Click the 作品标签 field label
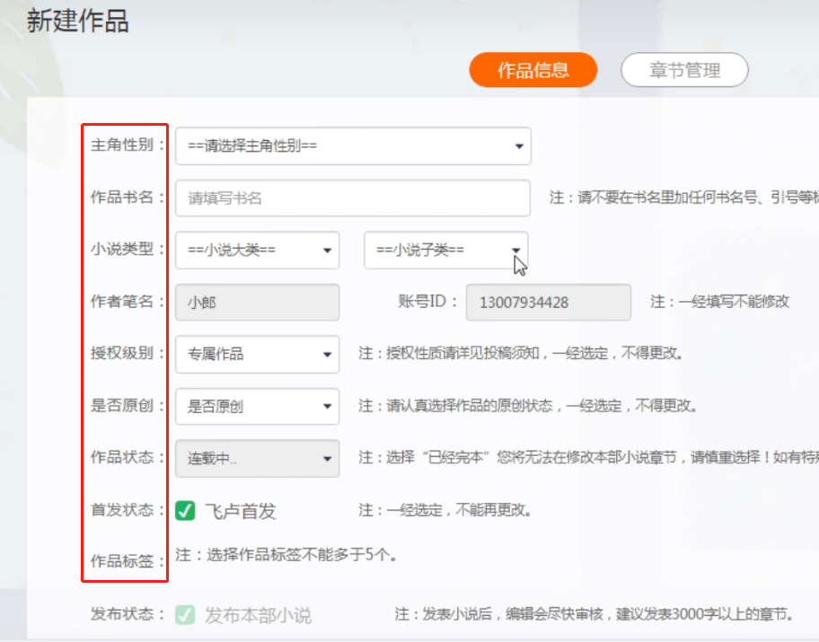The image size is (819, 642). (x=127, y=562)
